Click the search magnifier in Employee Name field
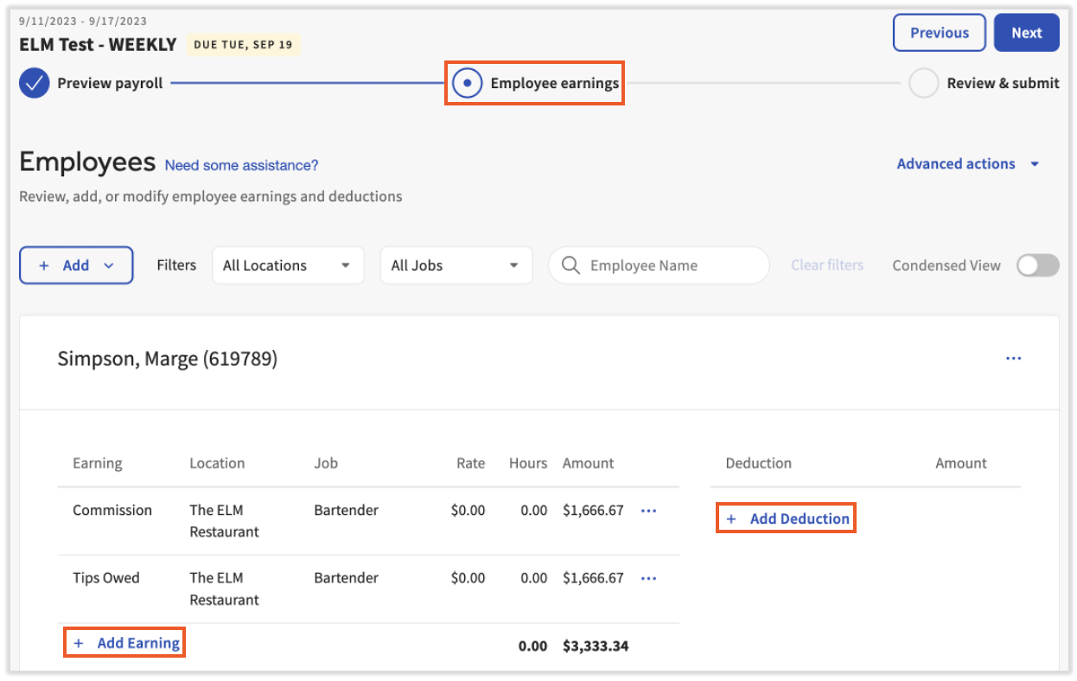The height and width of the screenshot is (681, 1077). [x=570, y=265]
